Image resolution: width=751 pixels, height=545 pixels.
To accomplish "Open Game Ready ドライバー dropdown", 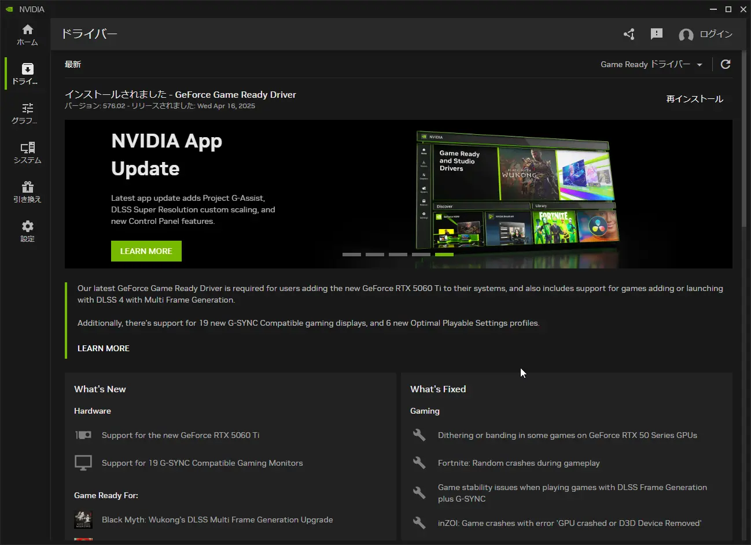I will point(651,64).
